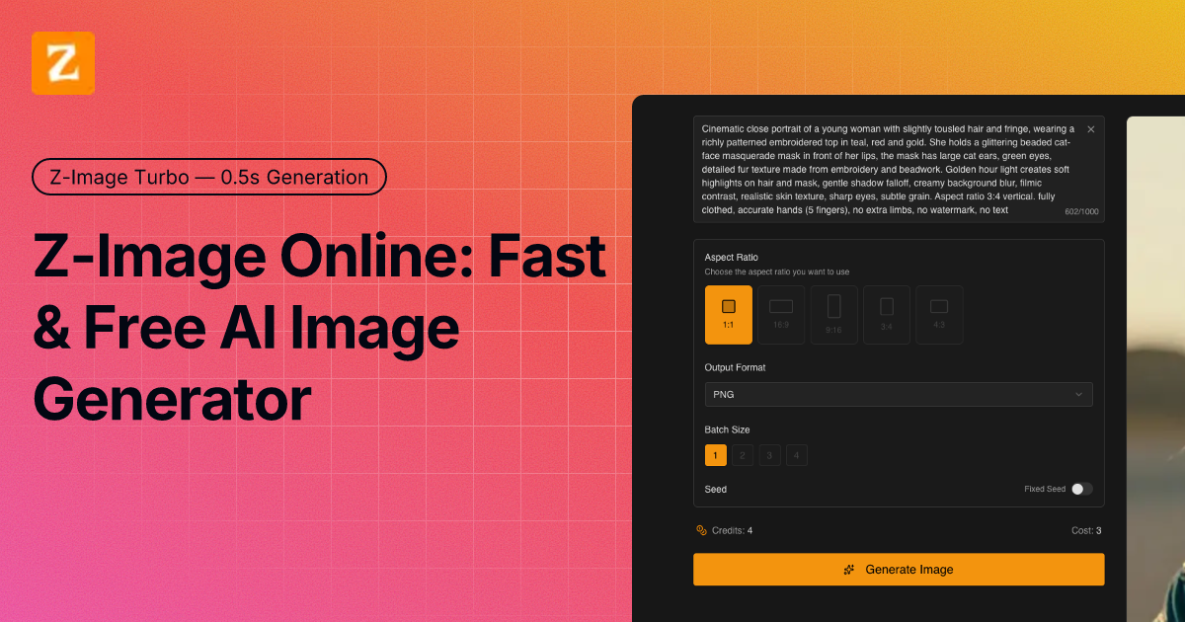Select batch size 3

click(769, 454)
